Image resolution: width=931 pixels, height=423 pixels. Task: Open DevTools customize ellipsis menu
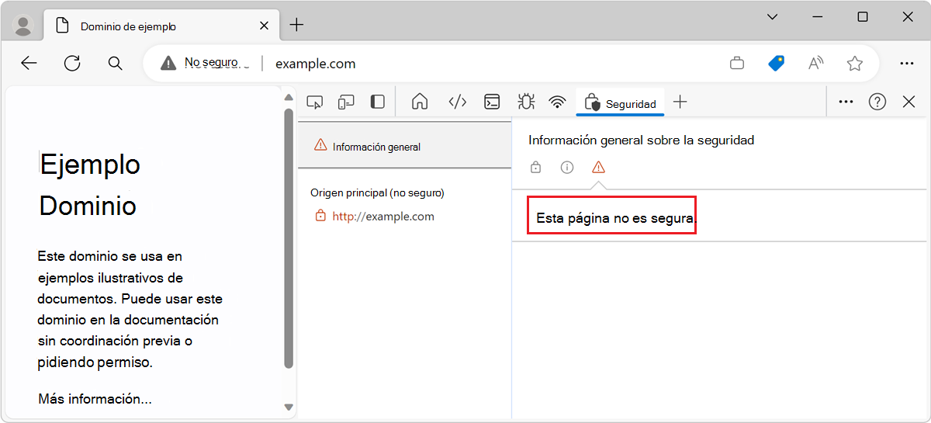846,102
